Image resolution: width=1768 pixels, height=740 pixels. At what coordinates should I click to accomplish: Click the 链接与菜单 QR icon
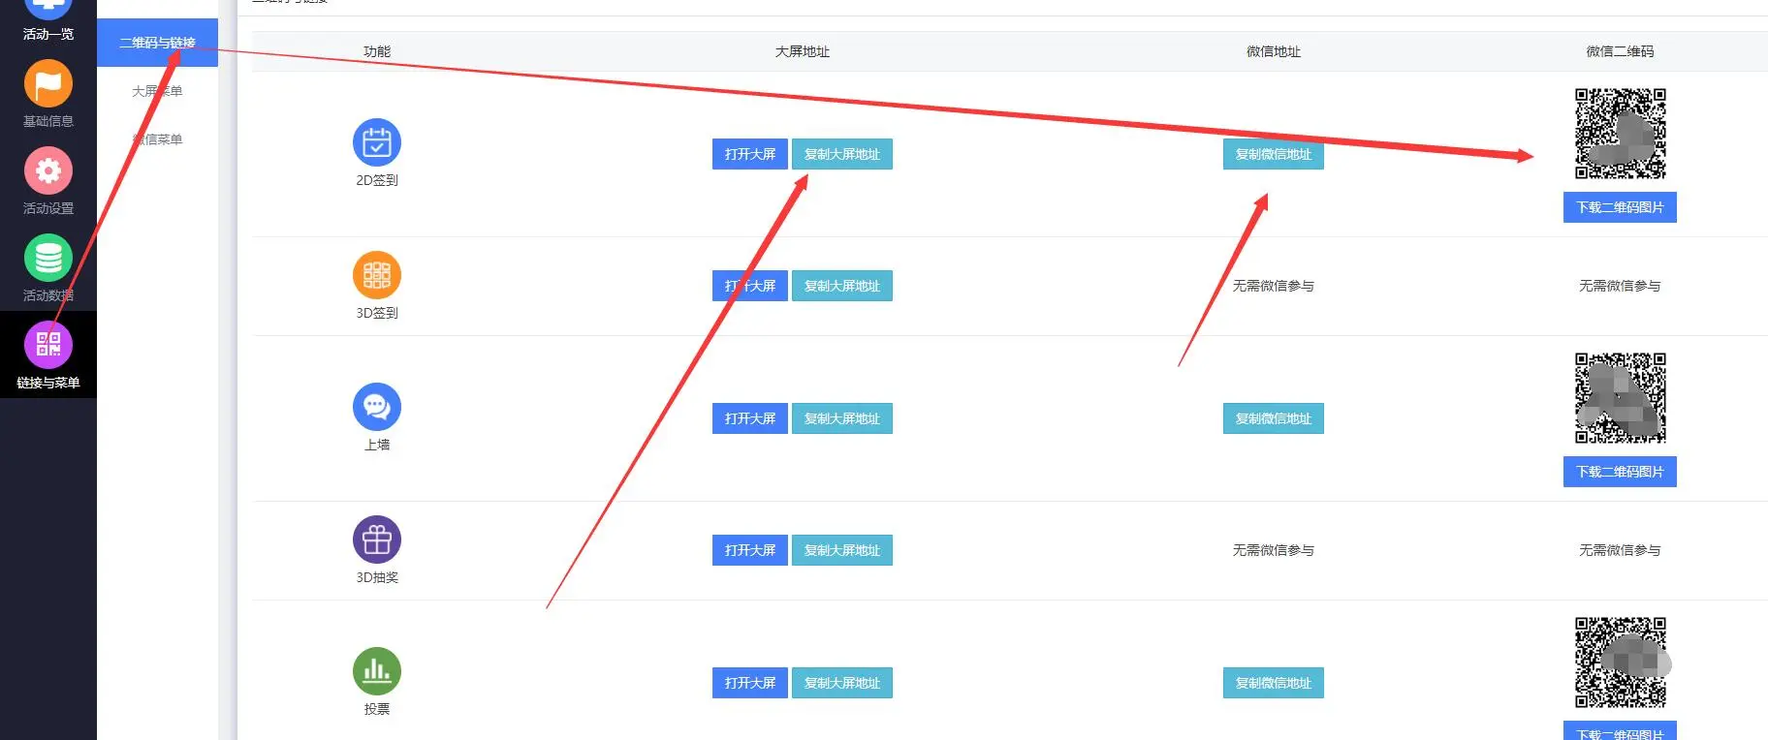[x=48, y=346]
